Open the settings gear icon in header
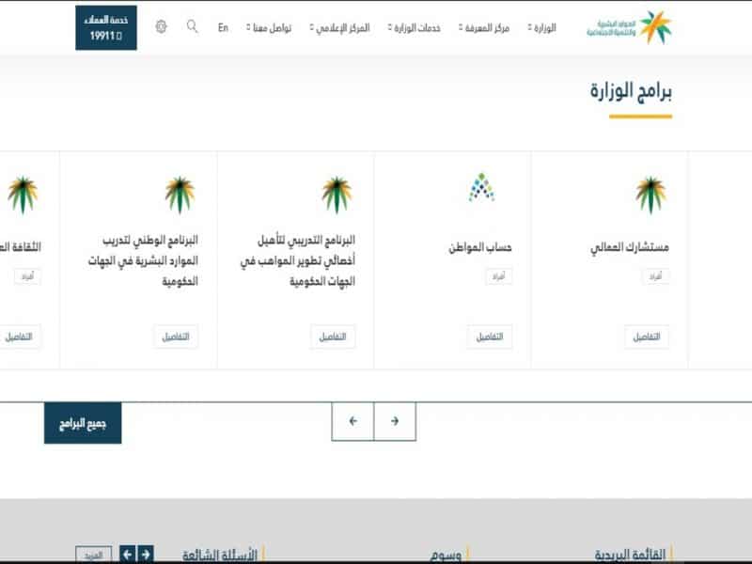The height and width of the screenshot is (564, 752). click(161, 26)
